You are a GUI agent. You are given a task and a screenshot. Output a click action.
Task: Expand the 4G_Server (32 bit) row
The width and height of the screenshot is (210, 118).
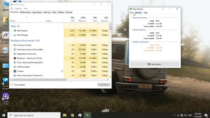pos(11,45)
